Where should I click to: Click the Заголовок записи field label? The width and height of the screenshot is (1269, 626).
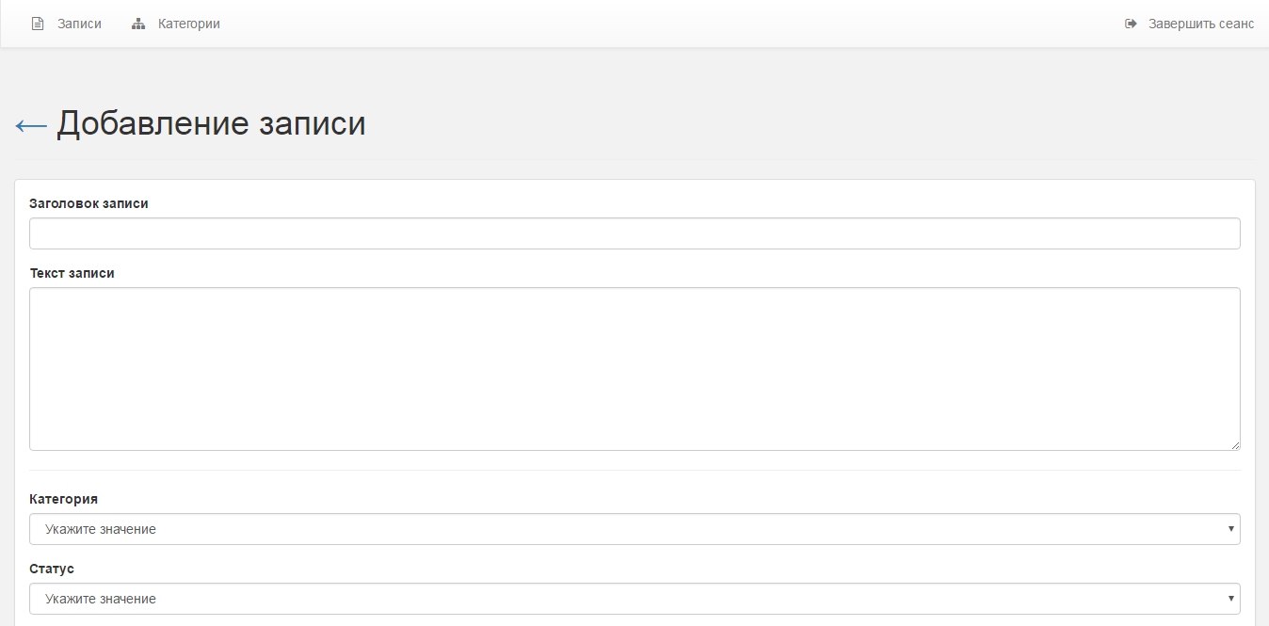pyautogui.click(x=88, y=203)
